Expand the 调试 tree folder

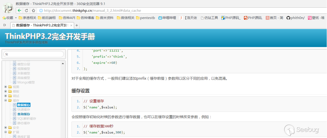pos(5,96)
